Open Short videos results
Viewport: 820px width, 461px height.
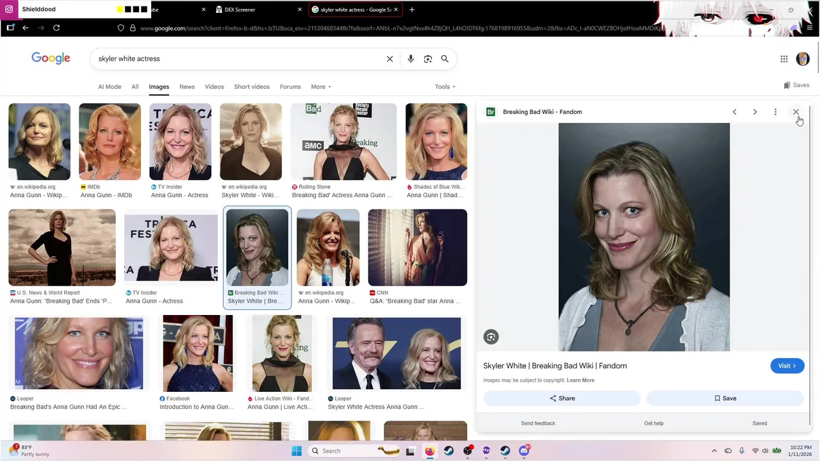click(252, 87)
